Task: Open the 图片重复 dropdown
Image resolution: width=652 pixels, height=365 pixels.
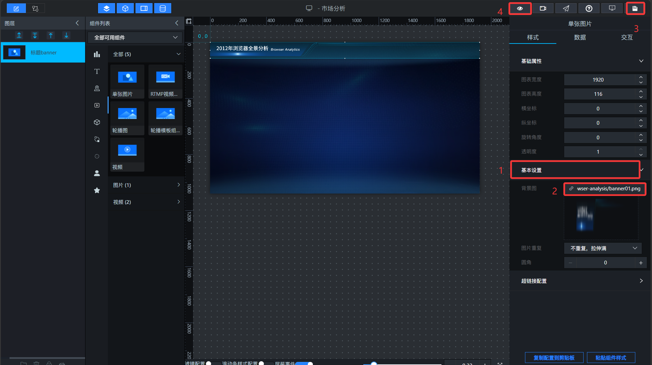Action: (x=603, y=248)
